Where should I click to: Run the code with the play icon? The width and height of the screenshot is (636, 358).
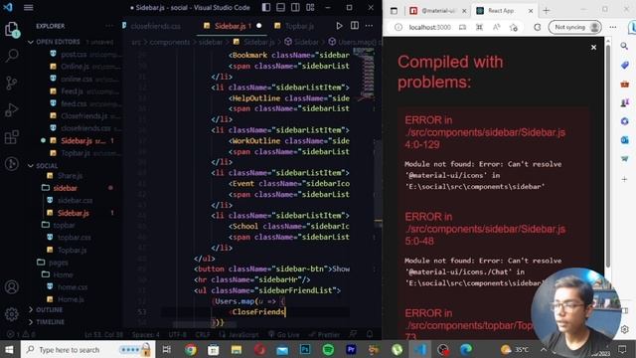pyautogui.click(x=339, y=26)
